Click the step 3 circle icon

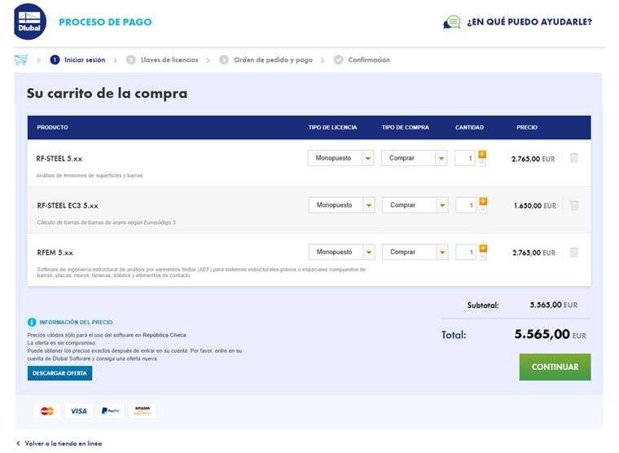point(224,59)
